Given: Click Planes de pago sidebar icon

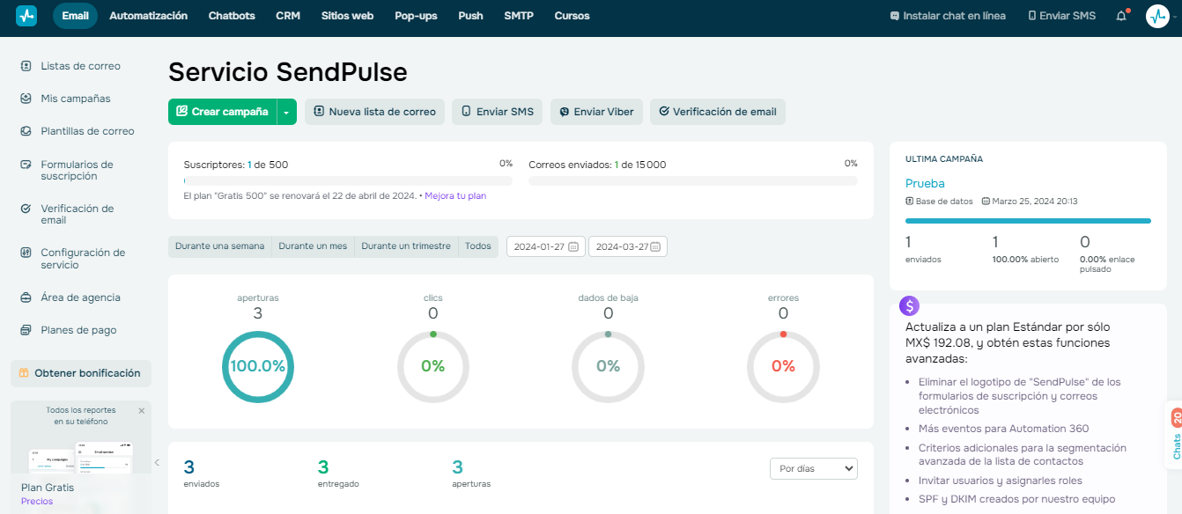Looking at the screenshot, I should coord(26,330).
